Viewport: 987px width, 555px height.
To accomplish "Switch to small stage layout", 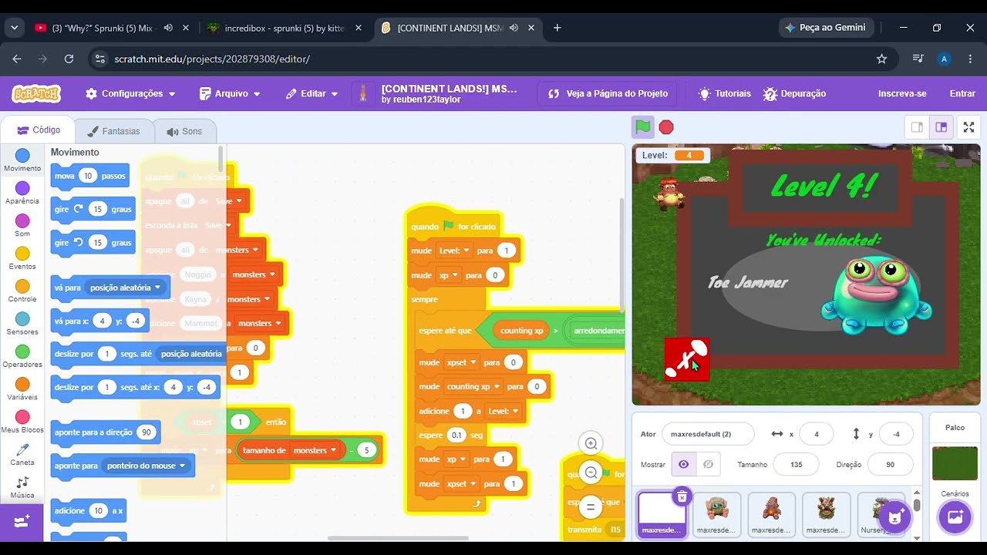I will click(x=917, y=127).
